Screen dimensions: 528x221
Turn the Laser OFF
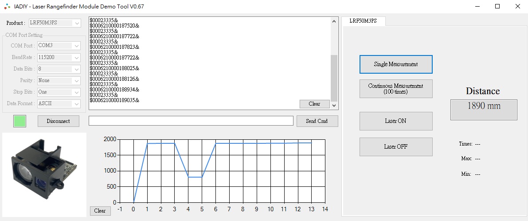pos(395,147)
